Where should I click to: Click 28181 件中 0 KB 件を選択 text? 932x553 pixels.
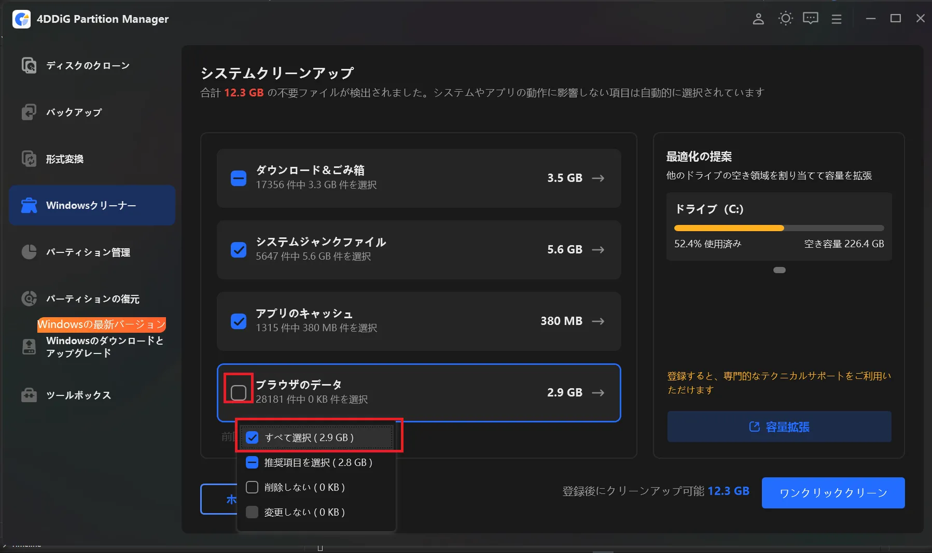[x=312, y=400]
